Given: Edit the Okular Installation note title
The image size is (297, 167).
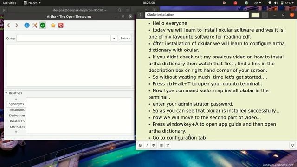Looking at the screenshot, I should [197, 15].
